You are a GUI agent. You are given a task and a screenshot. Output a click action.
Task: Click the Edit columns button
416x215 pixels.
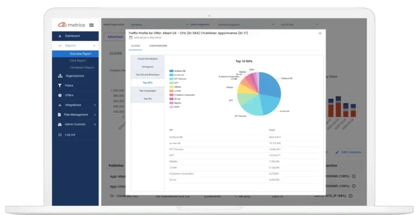pos(348,152)
